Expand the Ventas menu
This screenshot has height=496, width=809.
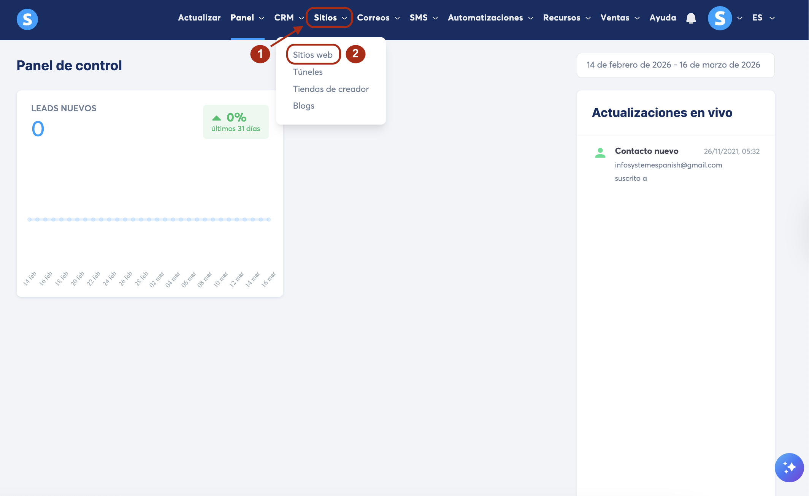(620, 18)
